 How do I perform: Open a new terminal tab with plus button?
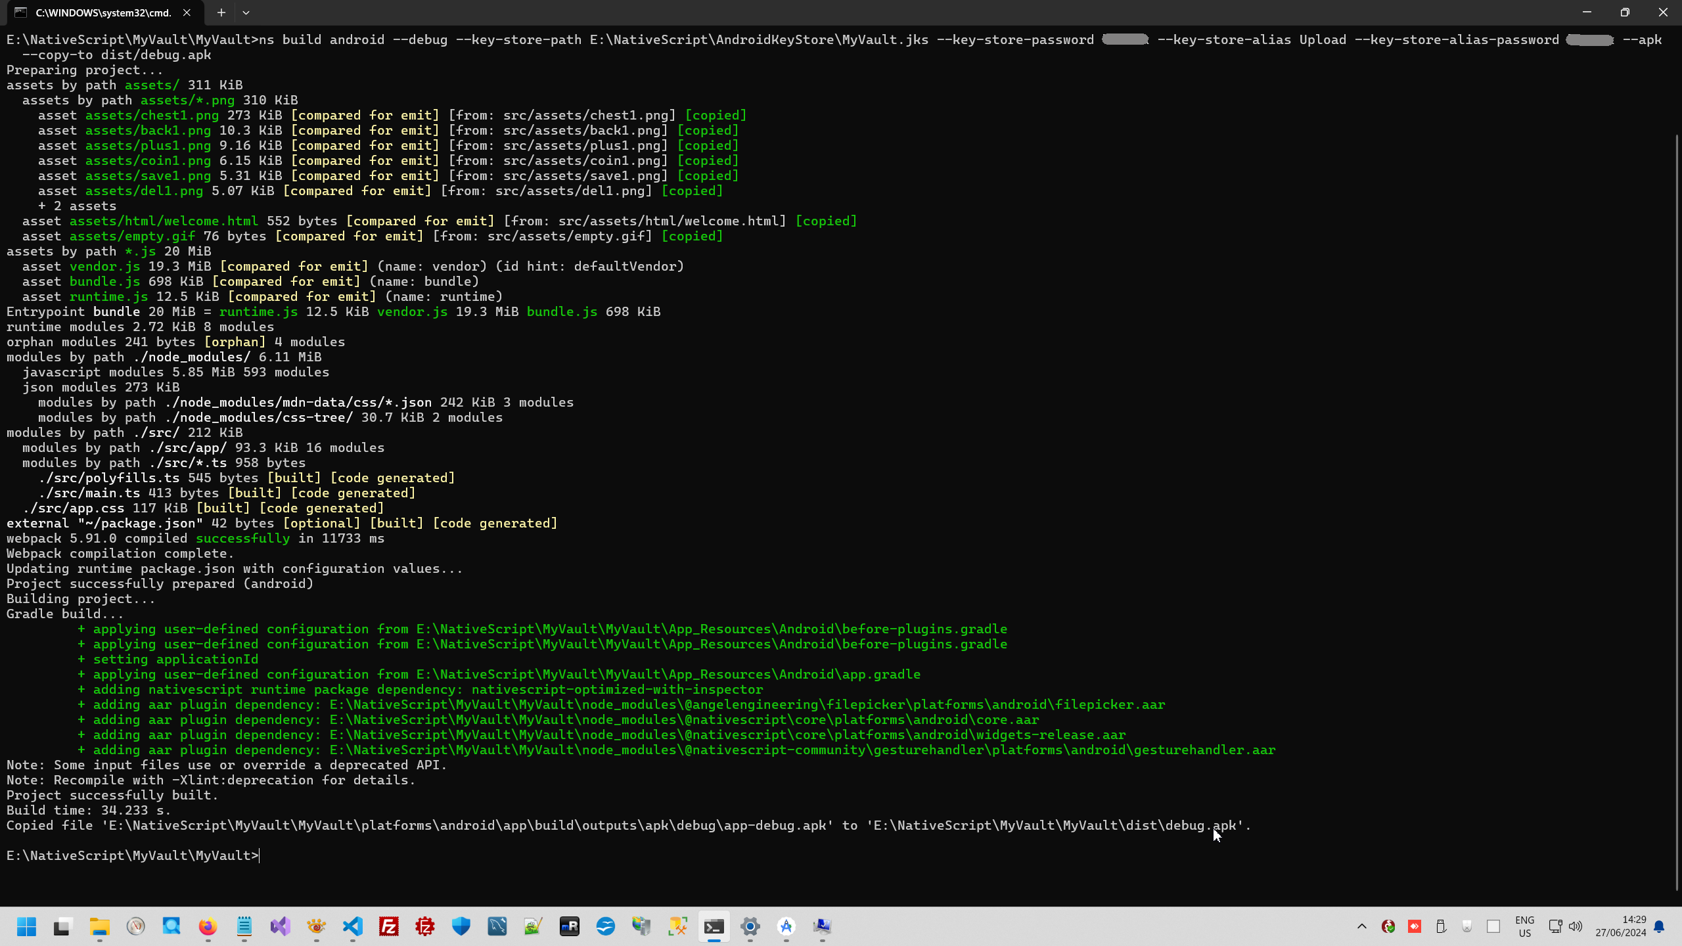coord(221,12)
